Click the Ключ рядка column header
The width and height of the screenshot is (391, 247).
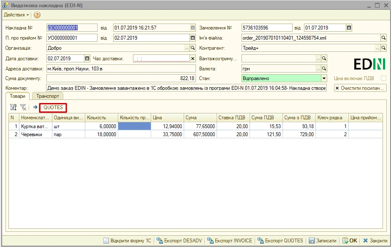pyautogui.click(x=332, y=118)
